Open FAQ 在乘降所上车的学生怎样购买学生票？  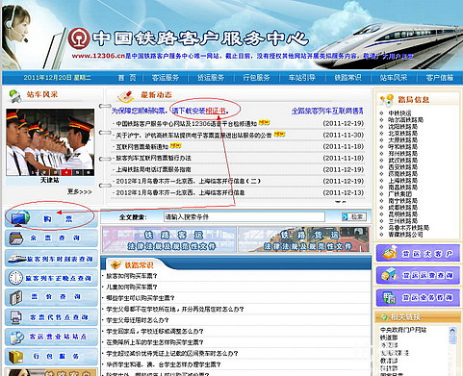[x=155, y=342]
